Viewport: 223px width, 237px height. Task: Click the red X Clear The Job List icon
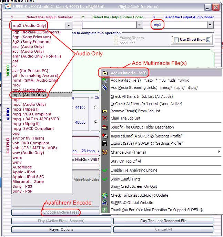(105, 118)
